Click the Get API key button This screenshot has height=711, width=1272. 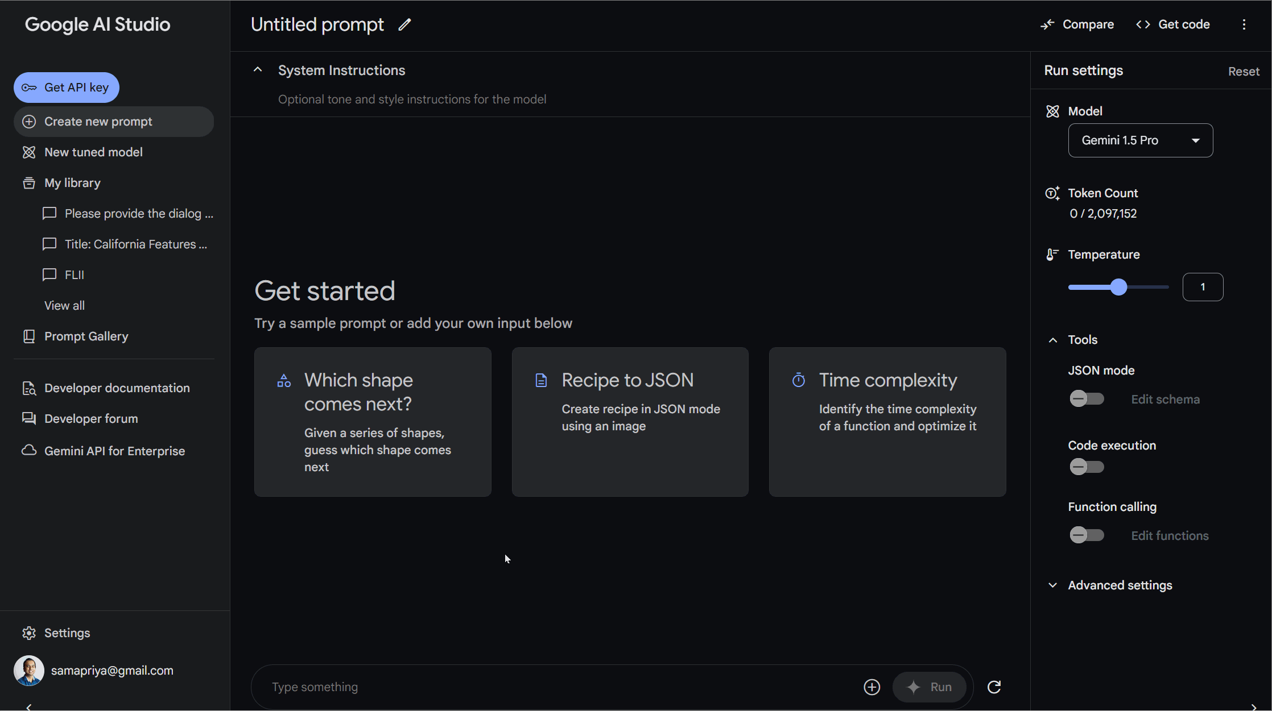(x=67, y=88)
